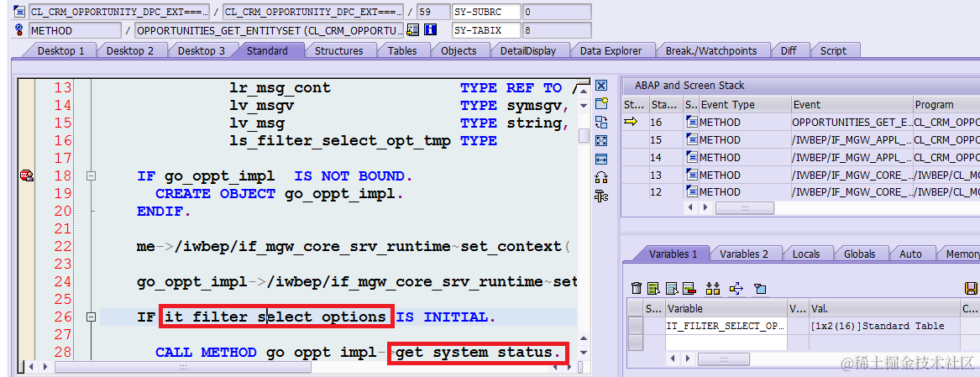The height and width of the screenshot is (377, 980).
Task: Click OPPORTUNITIES_GET_E event in stack row 16
Action: click(x=852, y=123)
